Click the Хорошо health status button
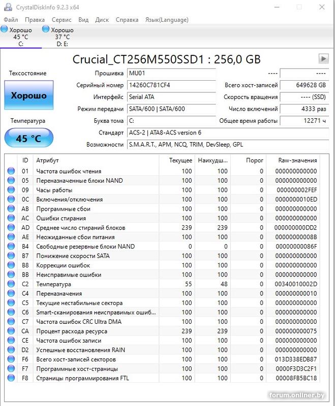 pyautogui.click(x=29, y=95)
